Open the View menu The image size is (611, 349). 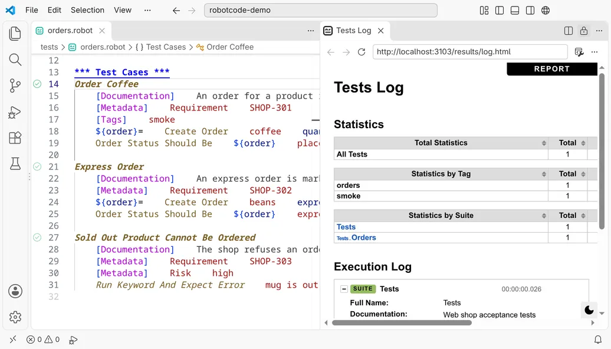(x=122, y=10)
